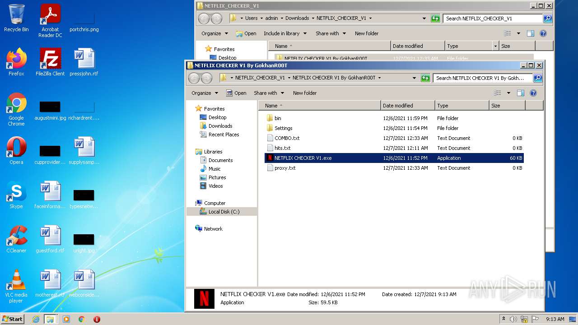
Task: Select the portchris.png desktop file
Action: coord(84,21)
